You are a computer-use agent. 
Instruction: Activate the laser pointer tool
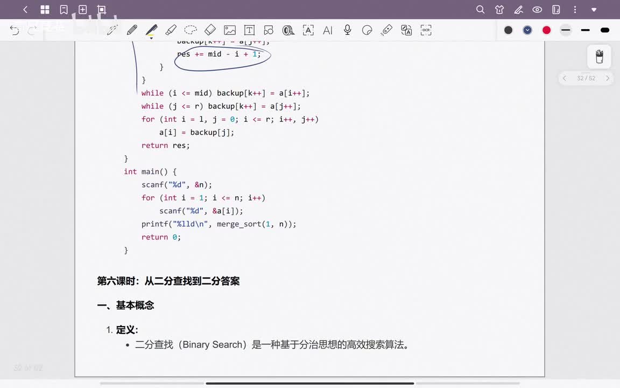point(386,30)
